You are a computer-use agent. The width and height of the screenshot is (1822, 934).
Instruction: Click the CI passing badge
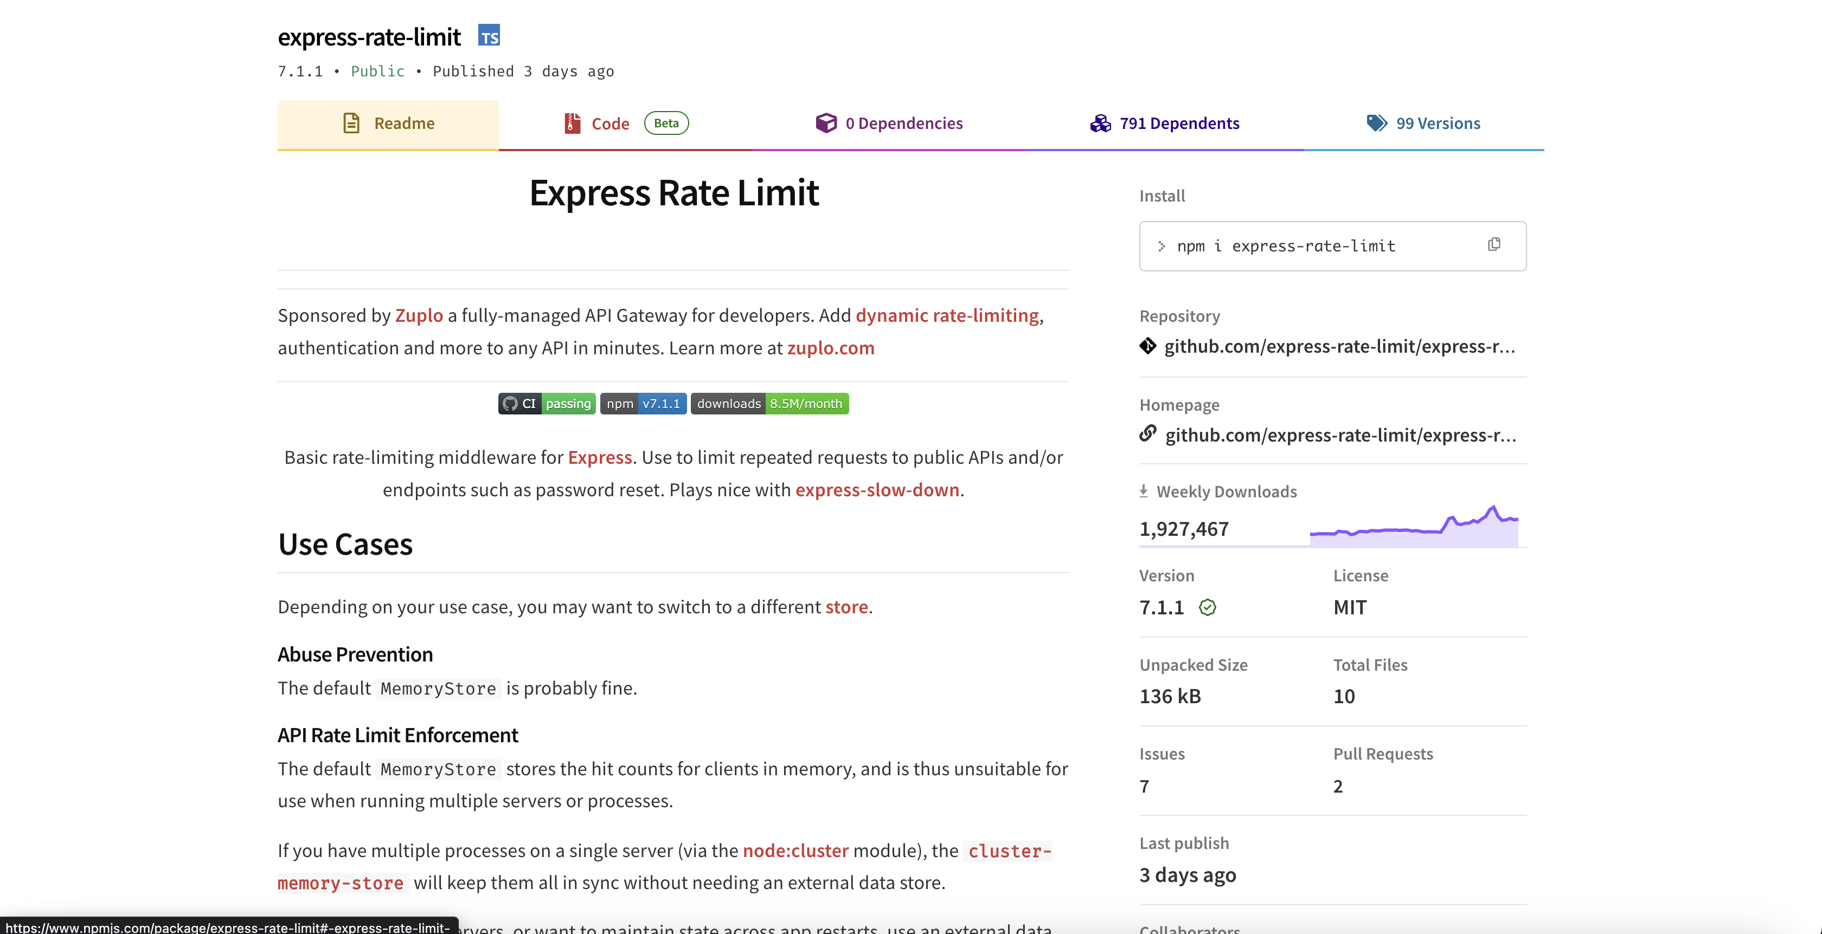(x=547, y=404)
